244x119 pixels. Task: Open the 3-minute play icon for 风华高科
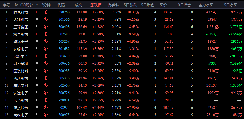[x=46, y=63]
